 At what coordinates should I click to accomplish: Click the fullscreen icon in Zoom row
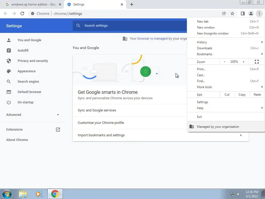(x=256, y=62)
